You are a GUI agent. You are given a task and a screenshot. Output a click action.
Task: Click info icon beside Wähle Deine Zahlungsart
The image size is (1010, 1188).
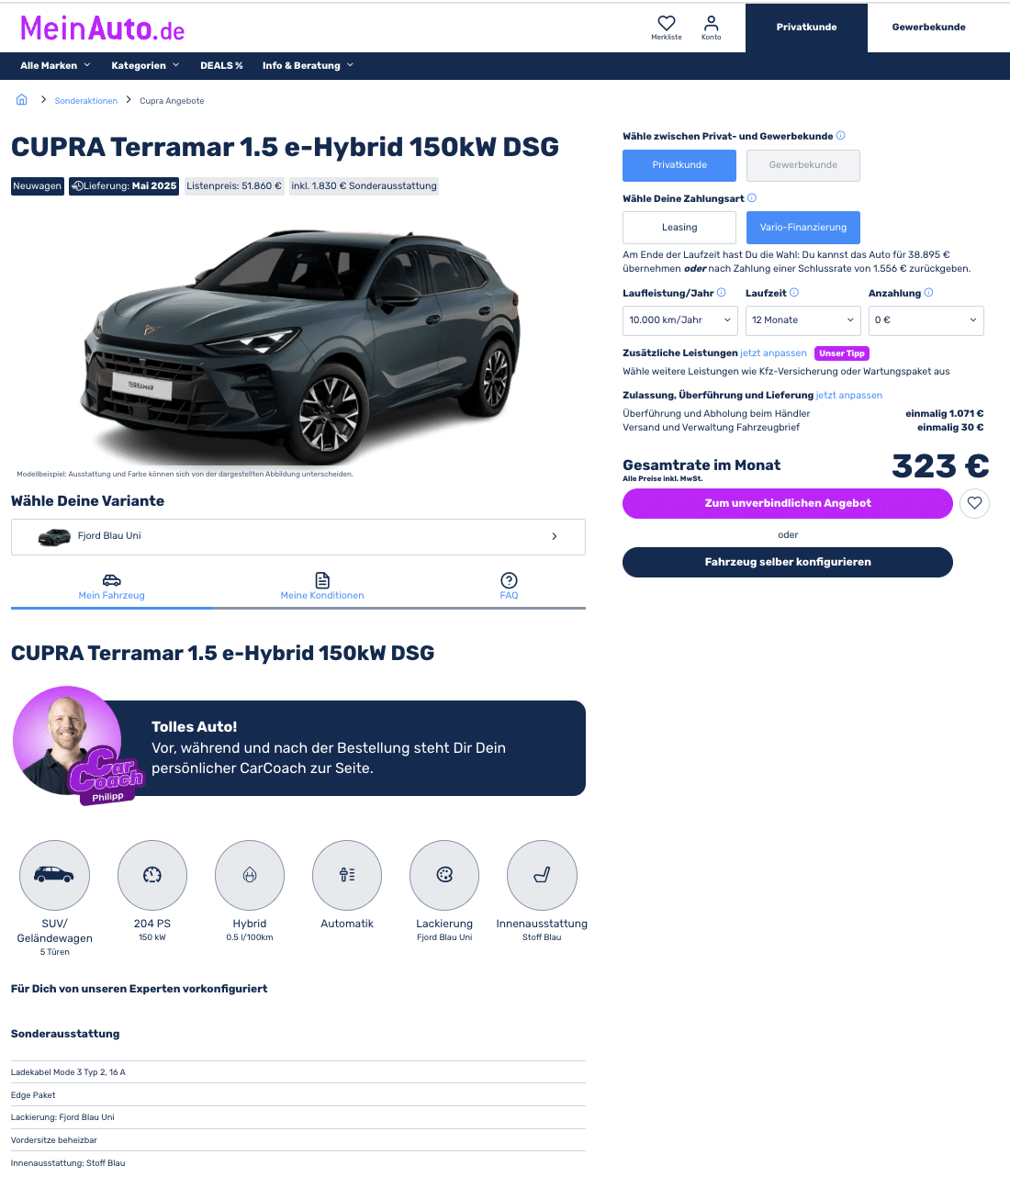pos(752,198)
